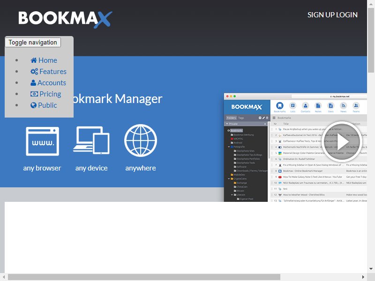
Task: Click the Toggle navigation button
Action: pyautogui.click(x=33, y=42)
